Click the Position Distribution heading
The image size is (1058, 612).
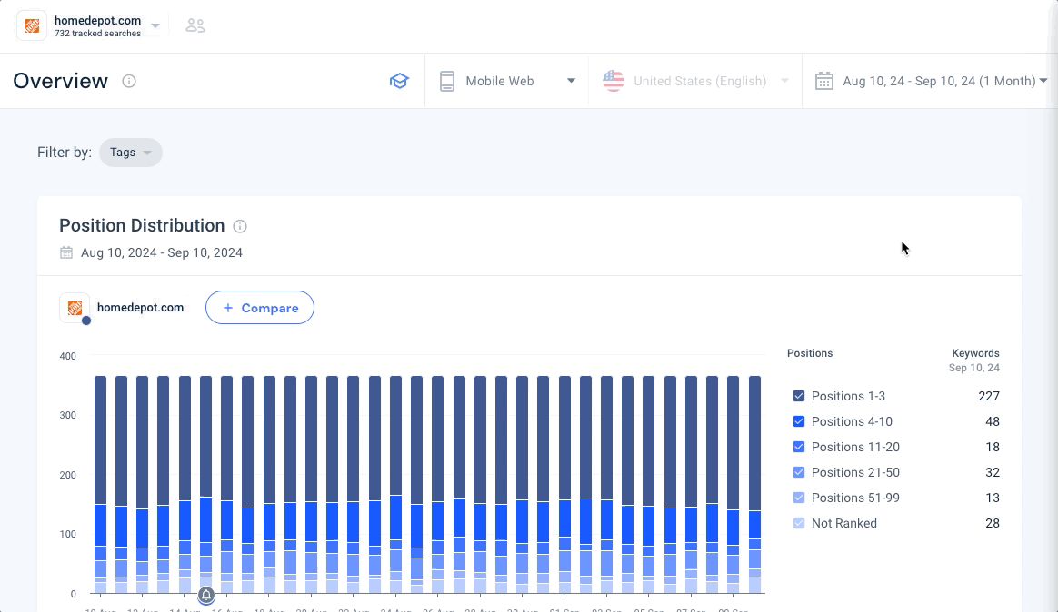coord(142,226)
